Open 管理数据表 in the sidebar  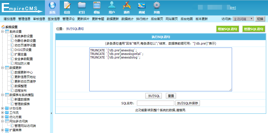(x=22, y=104)
